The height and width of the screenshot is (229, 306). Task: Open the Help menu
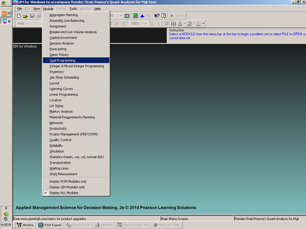point(97,9)
